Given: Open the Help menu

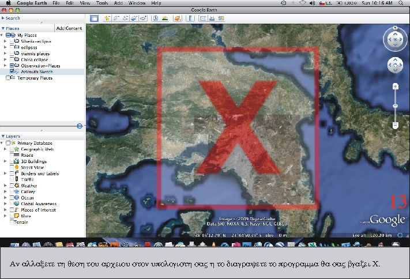Looking at the screenshot, I should tap(156, 3).
